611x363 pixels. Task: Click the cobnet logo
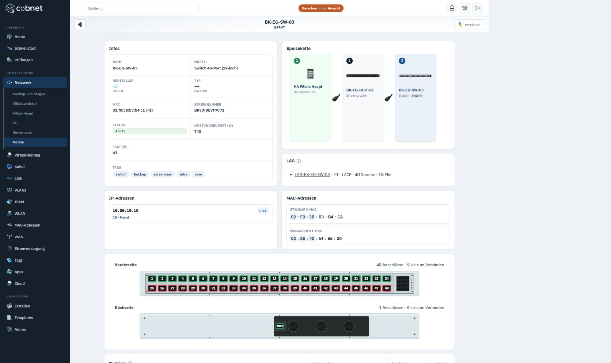(24, 8)
